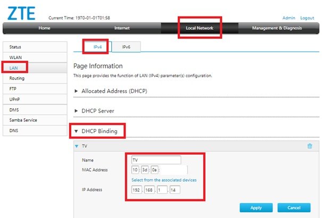This screenshot has height=218, width=322.
Task: Open Samba Service in the sidebar
Action: point(23,120)
